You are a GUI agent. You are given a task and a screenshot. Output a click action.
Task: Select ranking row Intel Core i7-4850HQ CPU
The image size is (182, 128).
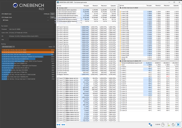click(x=28, y=77)
